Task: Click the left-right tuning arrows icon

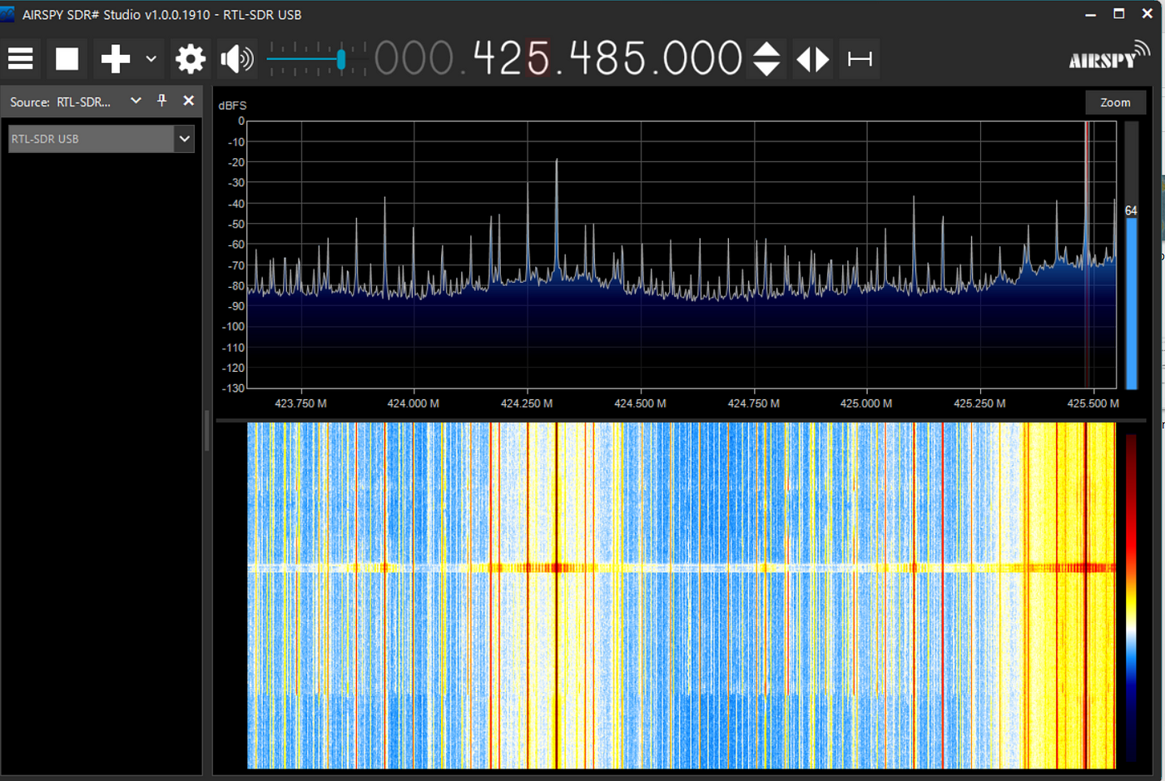Action: (813, 59)
